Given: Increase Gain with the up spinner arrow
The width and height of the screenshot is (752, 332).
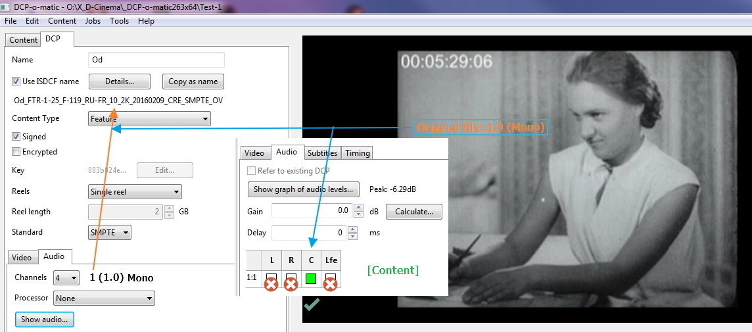Looking at the screenshot, I should pyautogui.click(x=358, y=208).
